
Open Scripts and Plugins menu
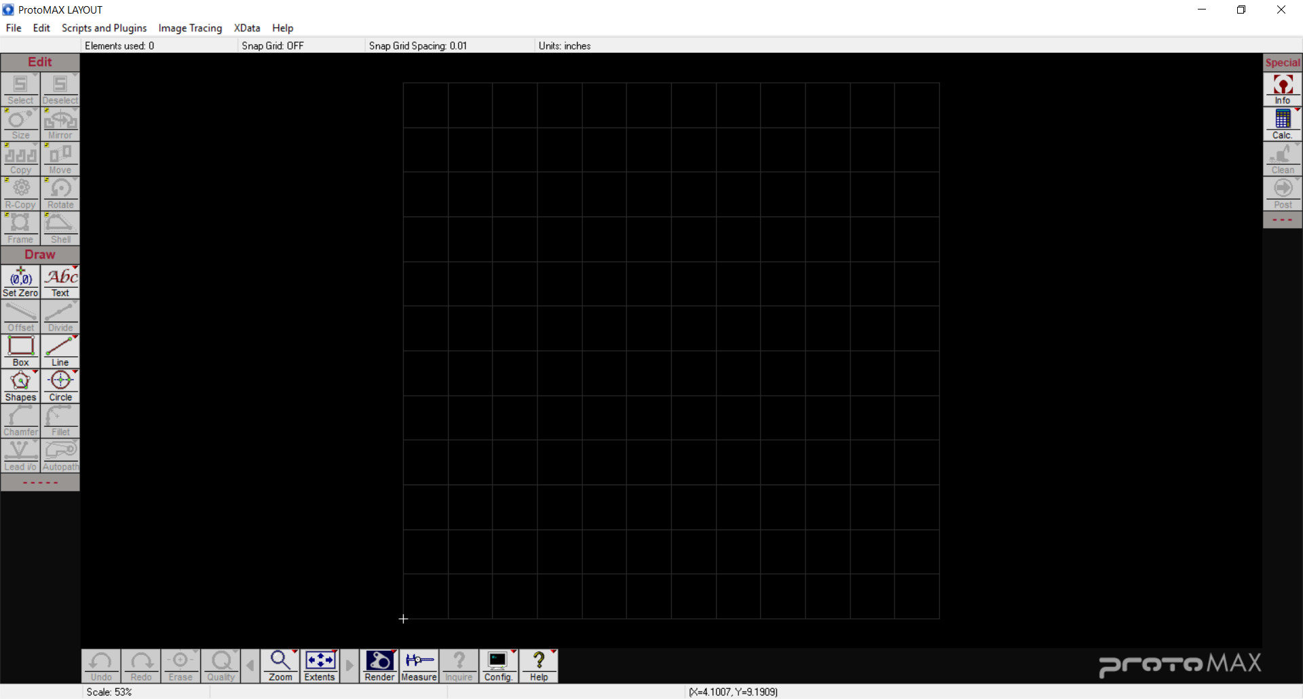tap(104, 28)
